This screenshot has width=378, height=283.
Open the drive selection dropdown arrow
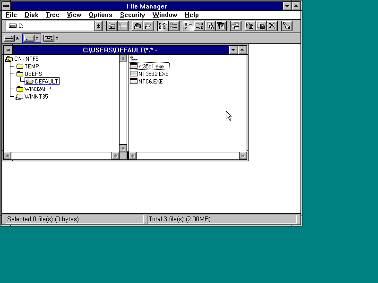click(98, 26)
